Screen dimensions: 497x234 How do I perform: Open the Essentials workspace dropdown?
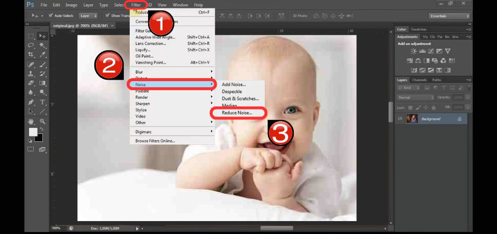click(x=449, y=16)
